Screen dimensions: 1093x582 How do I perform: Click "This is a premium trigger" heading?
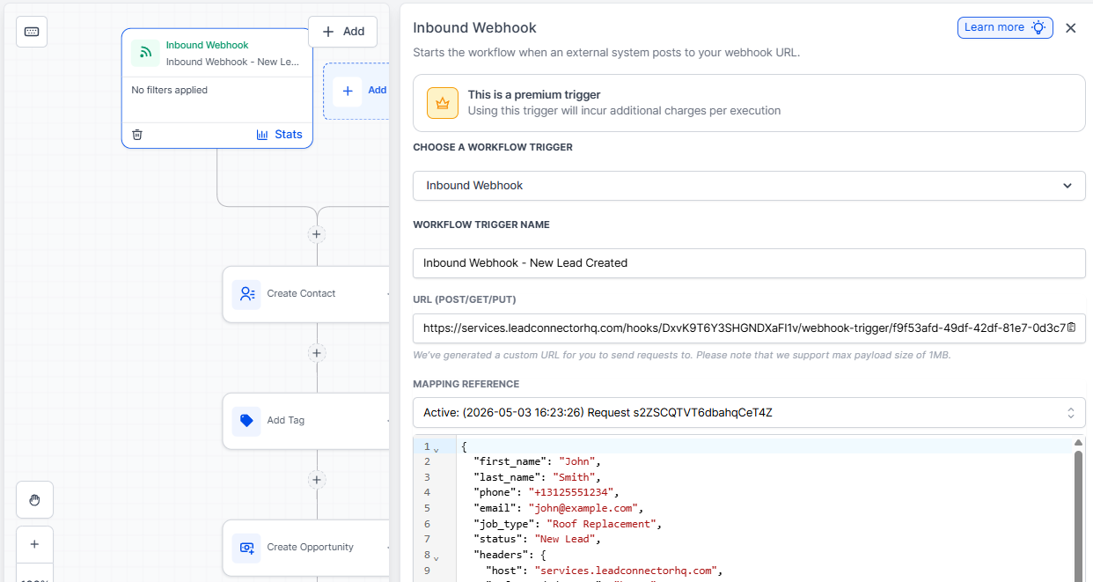click(x=534, y=94)
